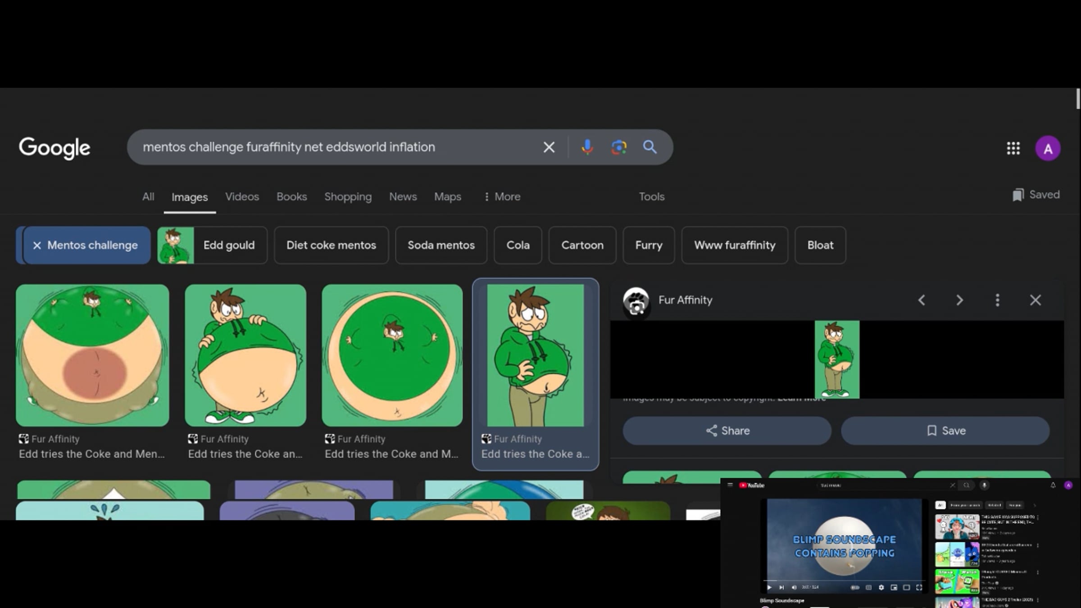Switch YouTube player to theater mode
Viewport: 1081px width, 608px height.
pos(906,587)
